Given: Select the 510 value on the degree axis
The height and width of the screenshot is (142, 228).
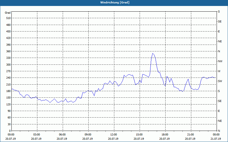Looking at the screenshot, I should (x=9, y=18).
